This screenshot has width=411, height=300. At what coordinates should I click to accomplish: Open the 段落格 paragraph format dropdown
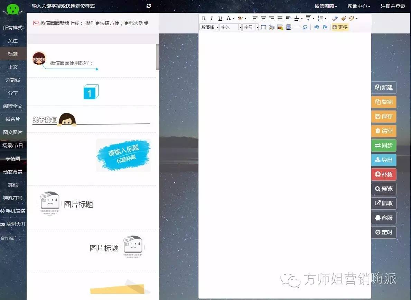[208, 27]
